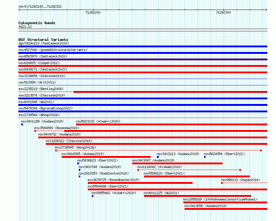Open nsv3416965 (Audano2019) label
The width and height of the screenshot is (276, 221).
click(83, 154)
